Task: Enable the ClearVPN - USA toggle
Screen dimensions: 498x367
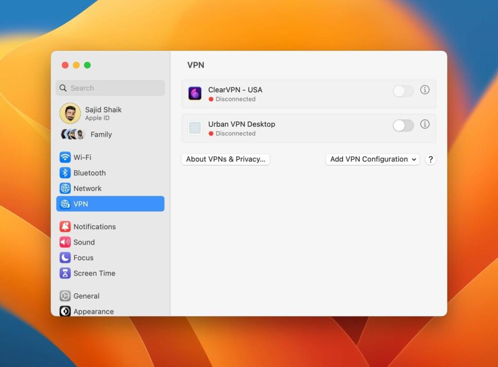Action: click(403, 91)
